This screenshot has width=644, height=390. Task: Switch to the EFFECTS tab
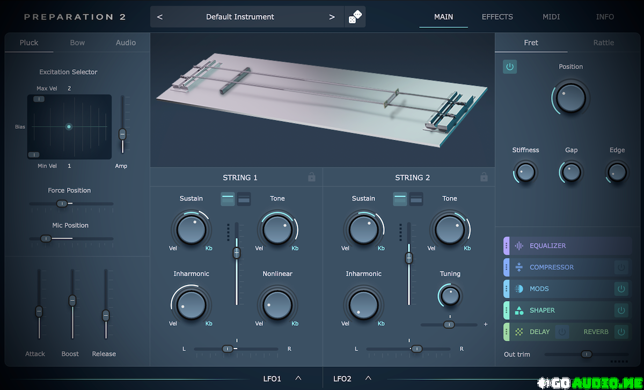tap(497, 17)
